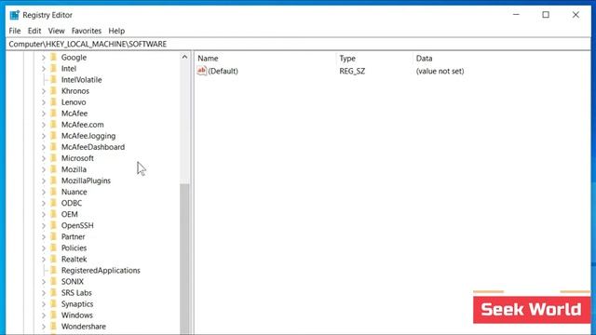The height and width of the screenshot is (335, 596).
Task: Expand the McAfee registry key
Action: pyautogui.click(x=44, y=114)
